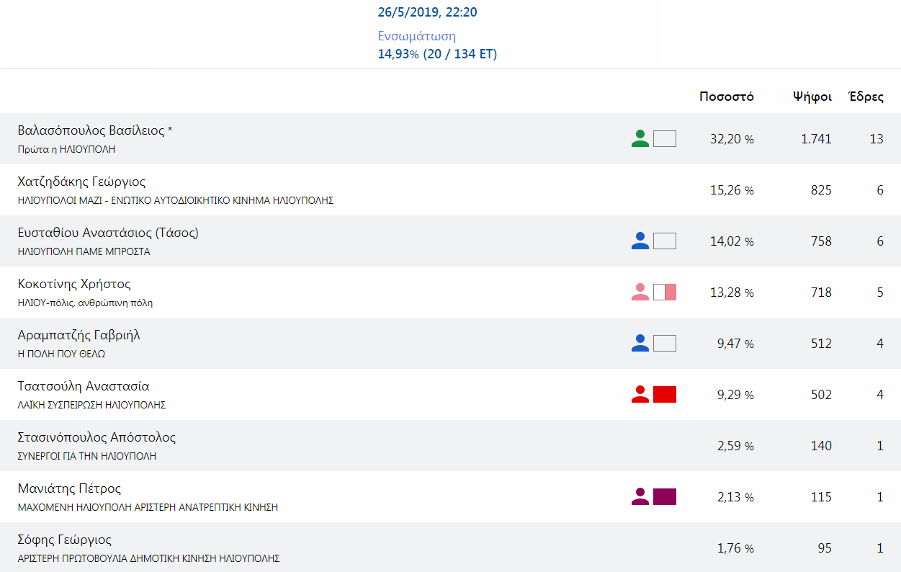Click purple person icon for Μανιάτης Πέτρος
The width and height of the screenshot is (901, 572).
tap(640, 496)
